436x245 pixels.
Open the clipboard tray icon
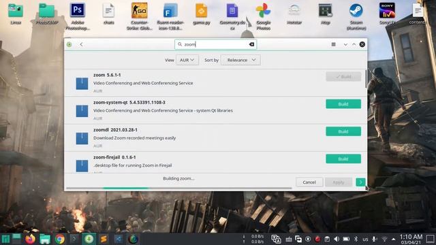coord(327,239)
